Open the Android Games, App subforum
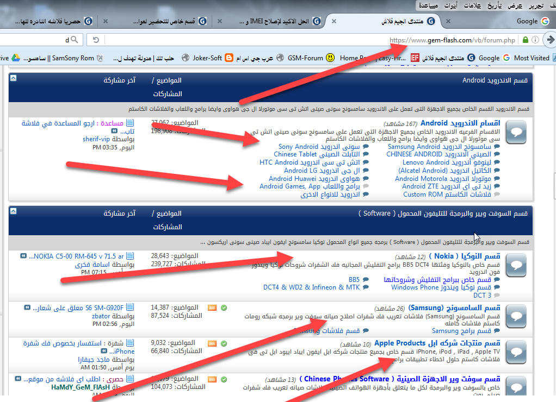The width and height of the screenshot is (556, 402). coord(310,186)
